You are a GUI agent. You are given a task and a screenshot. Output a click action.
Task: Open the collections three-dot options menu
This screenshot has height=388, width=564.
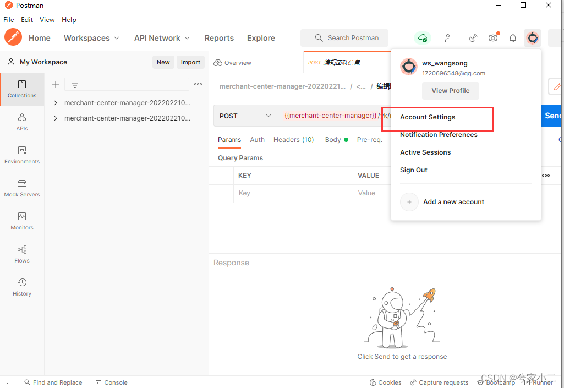point(198,84)
